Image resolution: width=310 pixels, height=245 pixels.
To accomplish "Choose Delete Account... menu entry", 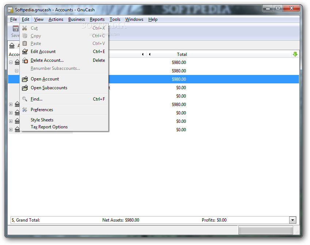I will pos(64,60).
